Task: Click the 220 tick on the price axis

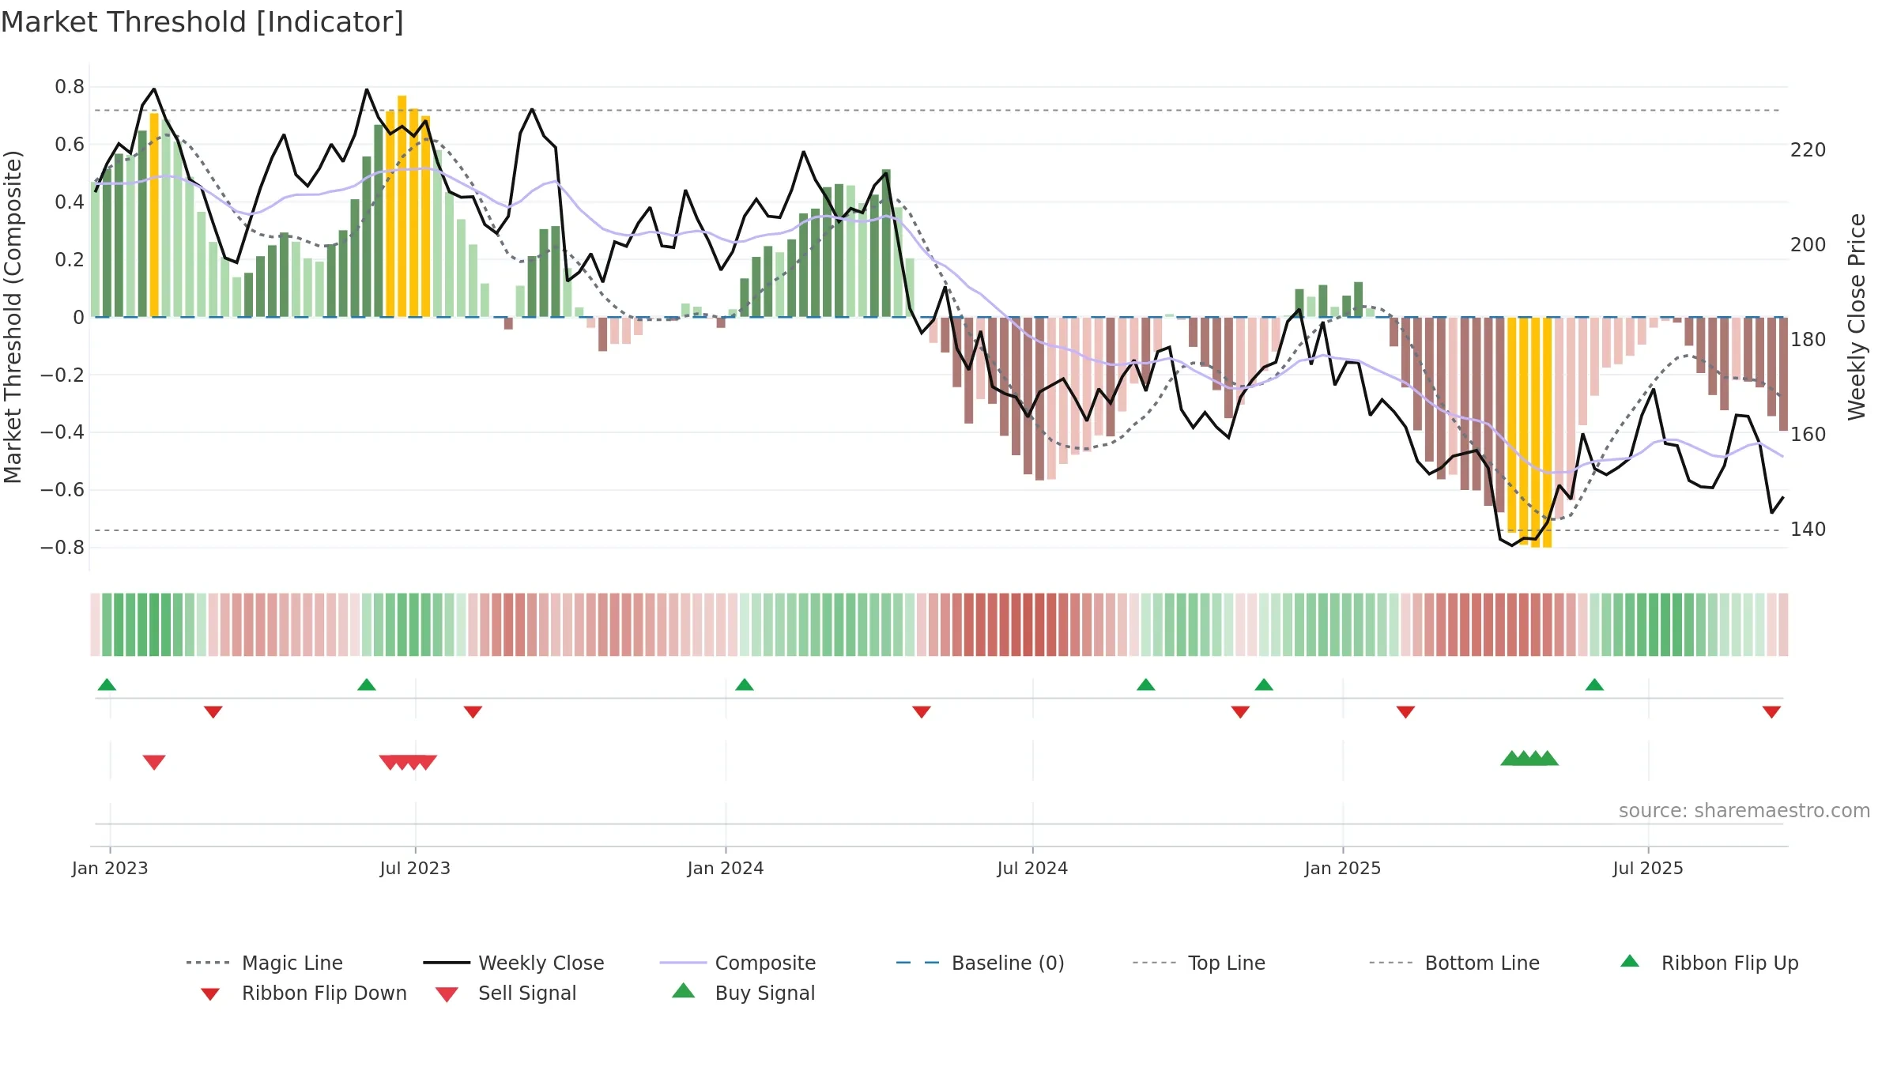Action: pos(1808,150)
